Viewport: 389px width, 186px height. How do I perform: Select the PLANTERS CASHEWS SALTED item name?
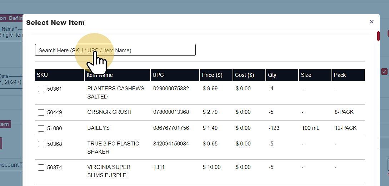(x=115, y=92)
